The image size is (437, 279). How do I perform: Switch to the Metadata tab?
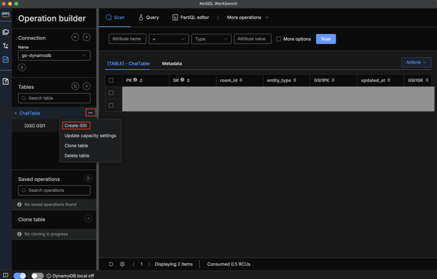click(x=172, y=64)
